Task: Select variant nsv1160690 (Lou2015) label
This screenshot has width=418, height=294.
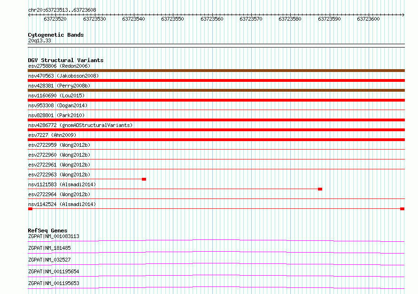Action: tap(56, 95)
